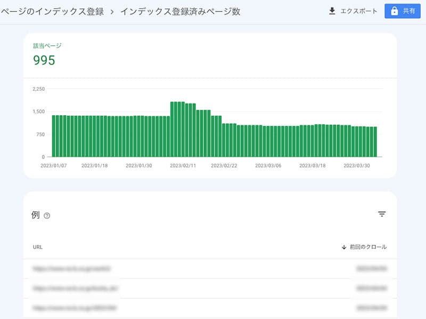This screenshot has height=319, width=426.
Task: Click the sort arrow beside 前回のクロール
Action: point(344,247)
